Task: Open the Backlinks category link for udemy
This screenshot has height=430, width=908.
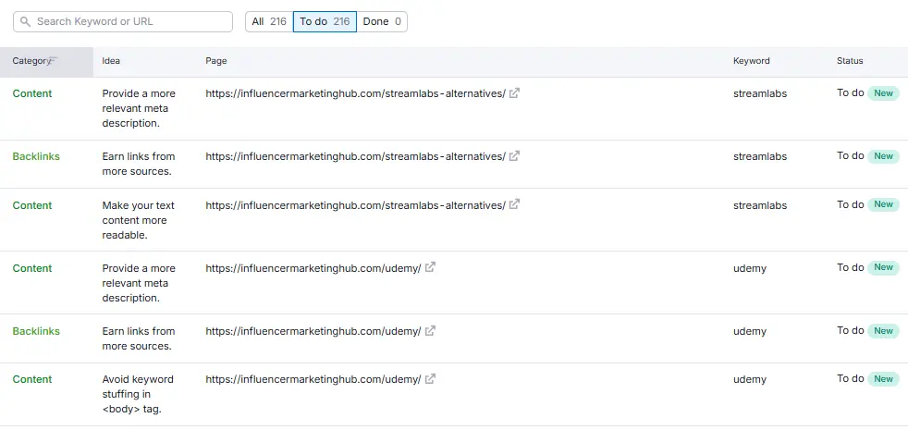Action: [36, 331]
